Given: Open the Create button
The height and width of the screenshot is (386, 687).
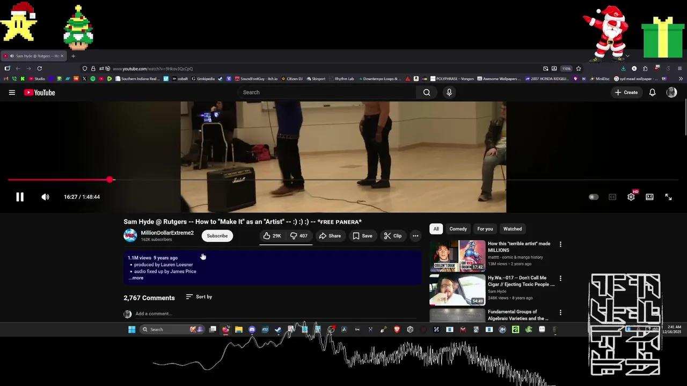Looking at the screenshot, I should pos(626,92).
